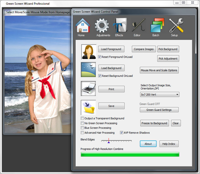Disable AVP Remove Shadows checkbox

tap(122, 133)
